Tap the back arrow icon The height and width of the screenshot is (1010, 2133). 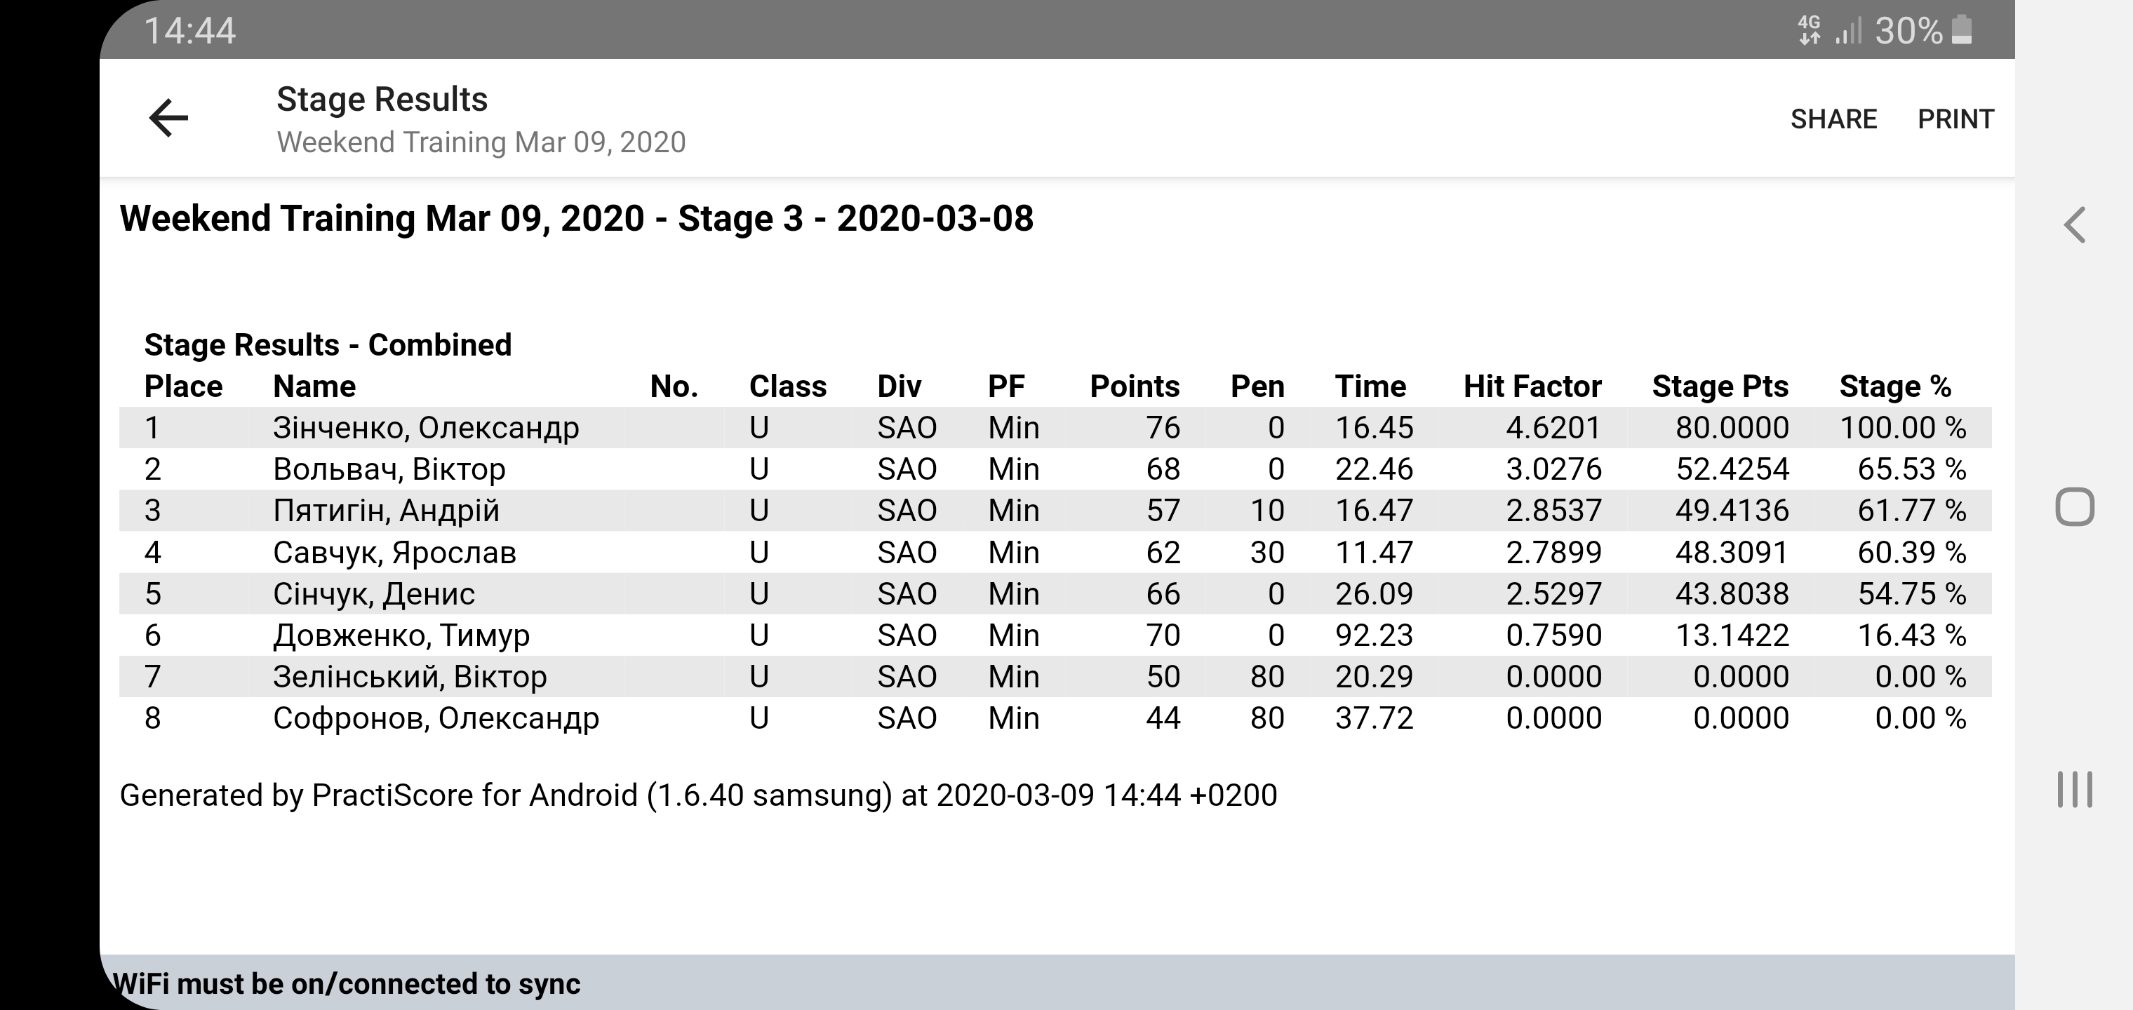[169, 118]
